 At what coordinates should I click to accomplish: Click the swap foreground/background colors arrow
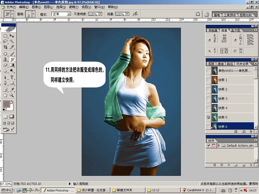click(12, 102)
